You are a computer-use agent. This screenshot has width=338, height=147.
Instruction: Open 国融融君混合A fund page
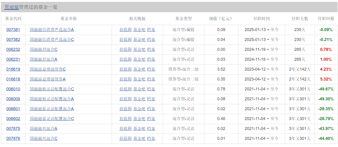(x=44, y=59)
